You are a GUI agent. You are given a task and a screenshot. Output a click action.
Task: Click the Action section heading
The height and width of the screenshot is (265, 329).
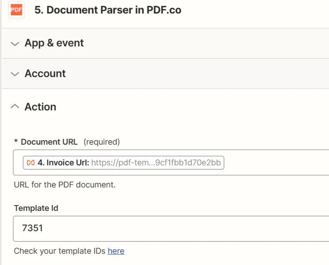coord(40,107)
